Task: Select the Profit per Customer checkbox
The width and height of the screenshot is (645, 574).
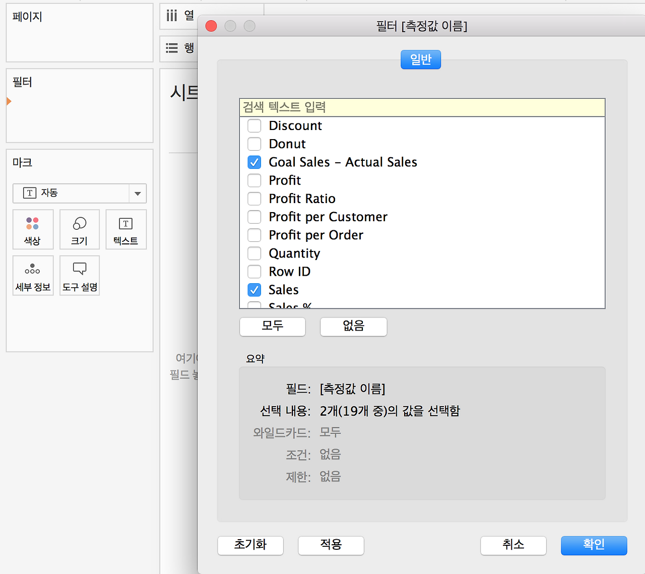Action: [254, 217]
